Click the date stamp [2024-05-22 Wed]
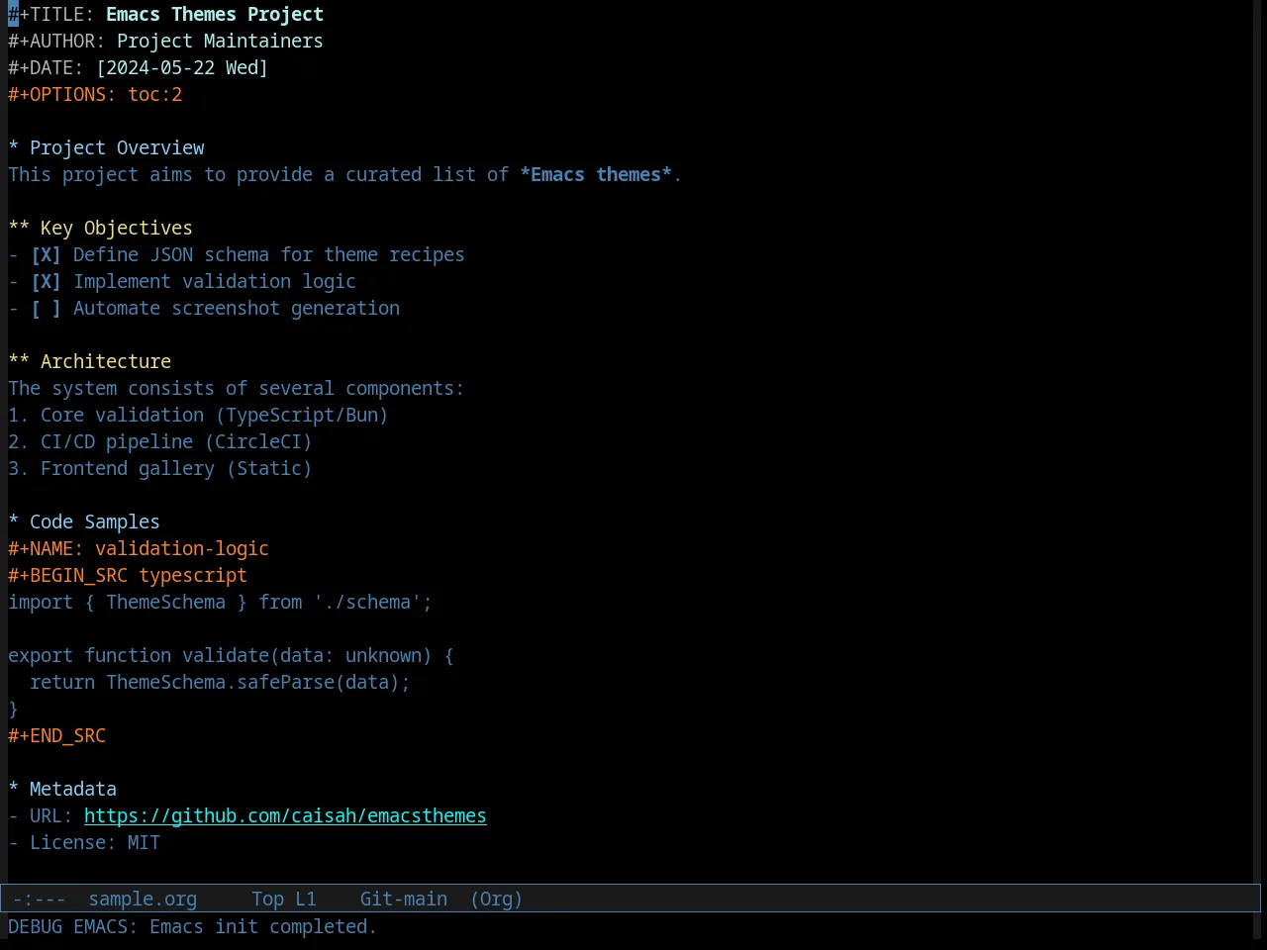Image resolution: width=1267 pixels, height=950 pixels. 182,68
